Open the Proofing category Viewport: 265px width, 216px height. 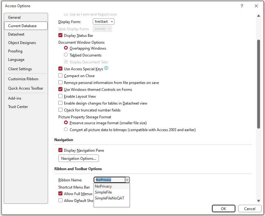click(x=26, y=51)
